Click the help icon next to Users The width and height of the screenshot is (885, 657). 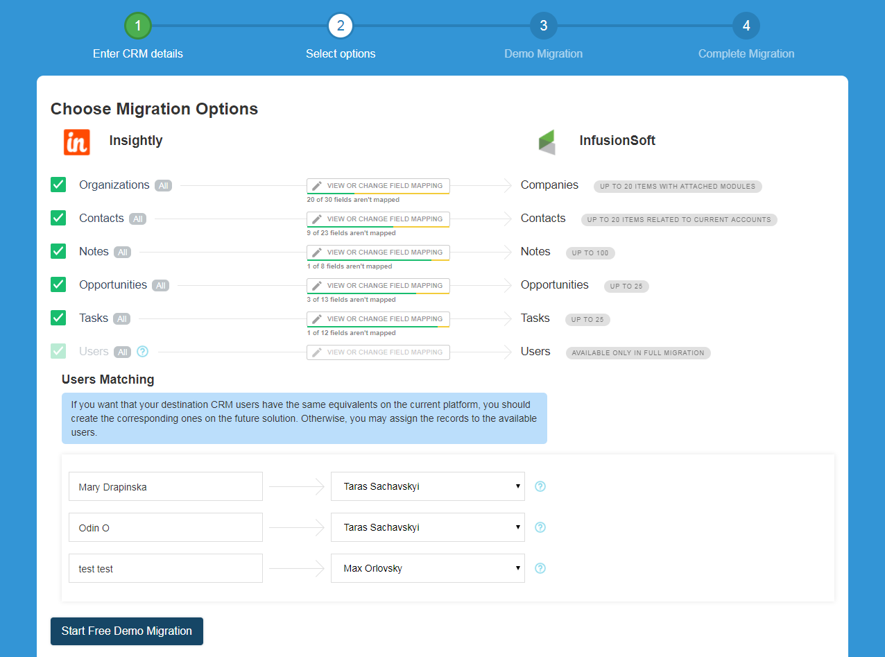tap(142, 352)
